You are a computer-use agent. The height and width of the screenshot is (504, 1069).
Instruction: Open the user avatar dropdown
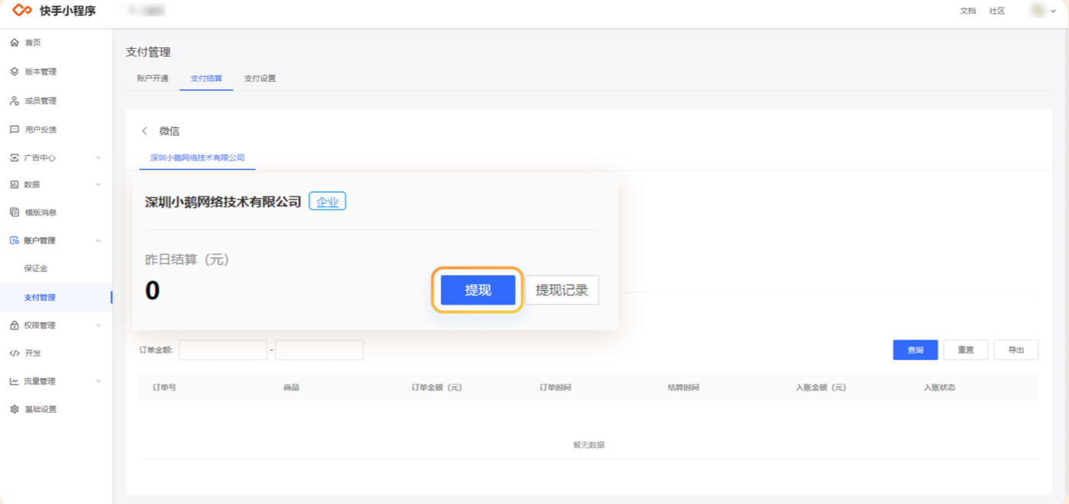[1043, 11]
